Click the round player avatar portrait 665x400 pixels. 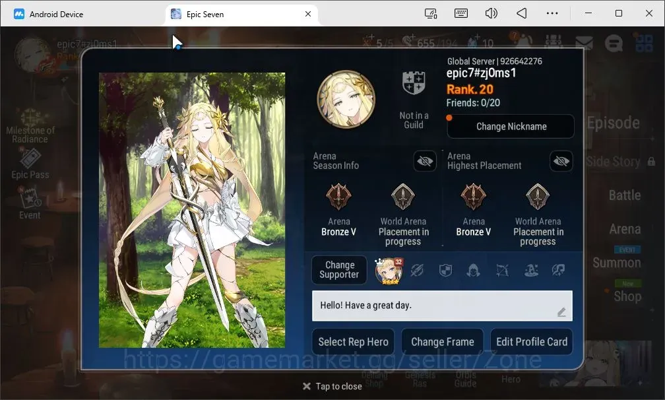(346, 99)
